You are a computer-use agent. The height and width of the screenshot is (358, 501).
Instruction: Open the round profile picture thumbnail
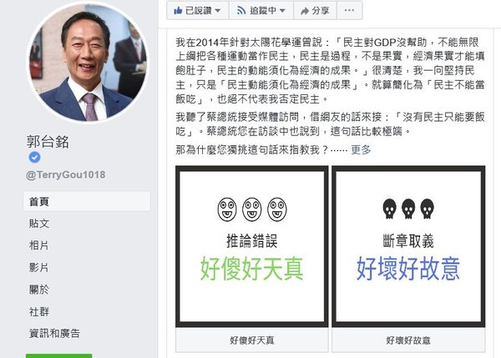88,63
